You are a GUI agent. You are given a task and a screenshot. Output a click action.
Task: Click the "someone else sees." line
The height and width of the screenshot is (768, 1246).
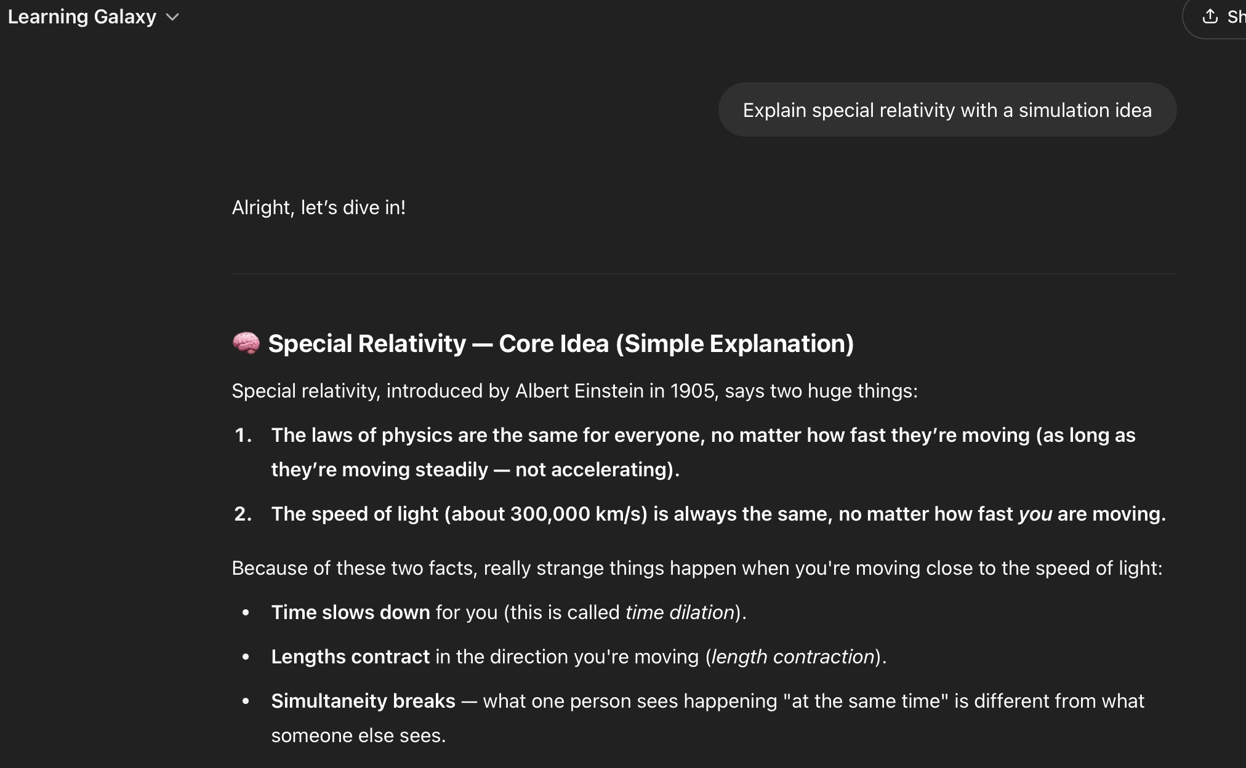click(358, 735)
